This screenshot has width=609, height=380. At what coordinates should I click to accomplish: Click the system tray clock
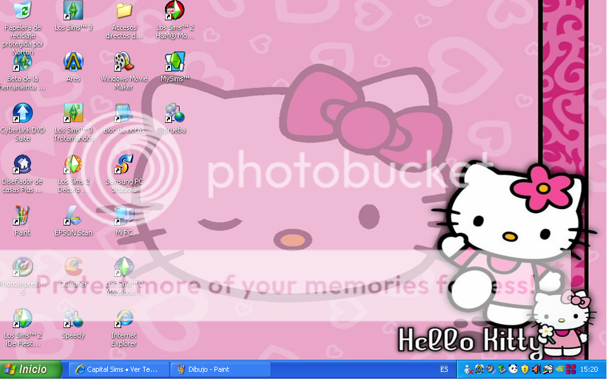click(589, 369)
